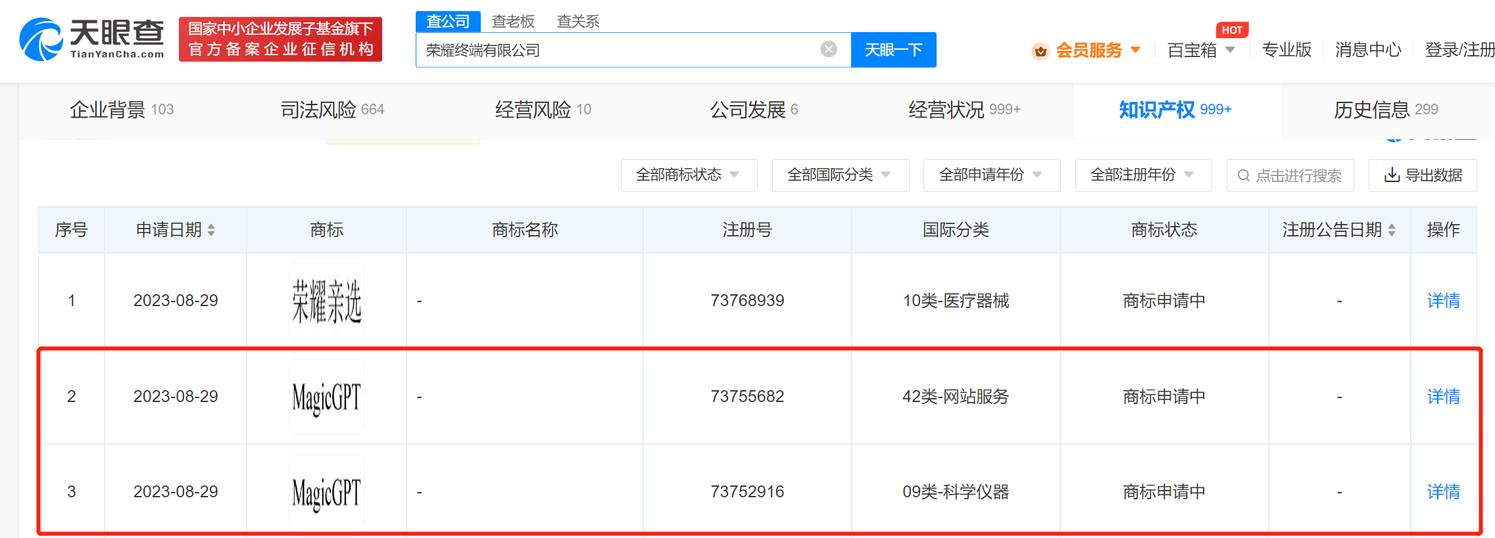This screenshot has height=538, width=1495.
Task: Click the 登录/注册 link
Action: point(1459,51)
